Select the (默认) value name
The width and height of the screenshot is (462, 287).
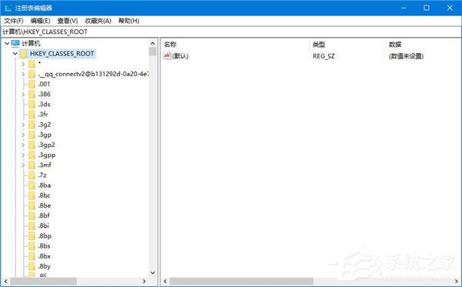point(180,56)
